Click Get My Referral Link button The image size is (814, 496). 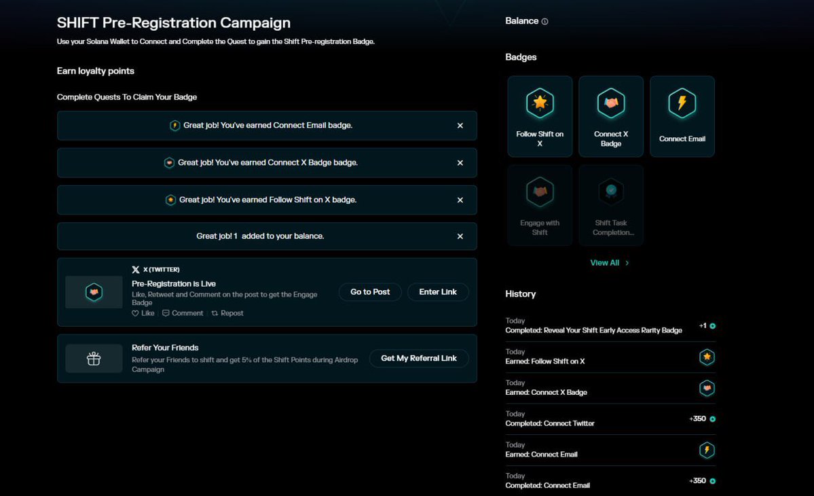coord(419,358)
